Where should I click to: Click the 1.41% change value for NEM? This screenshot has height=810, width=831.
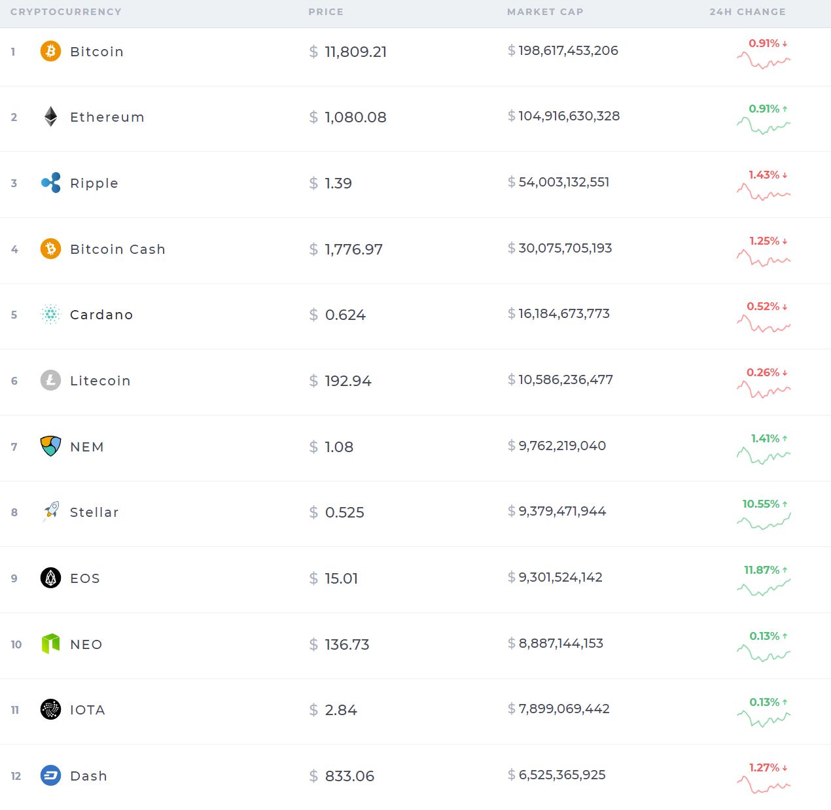(766, 438)
